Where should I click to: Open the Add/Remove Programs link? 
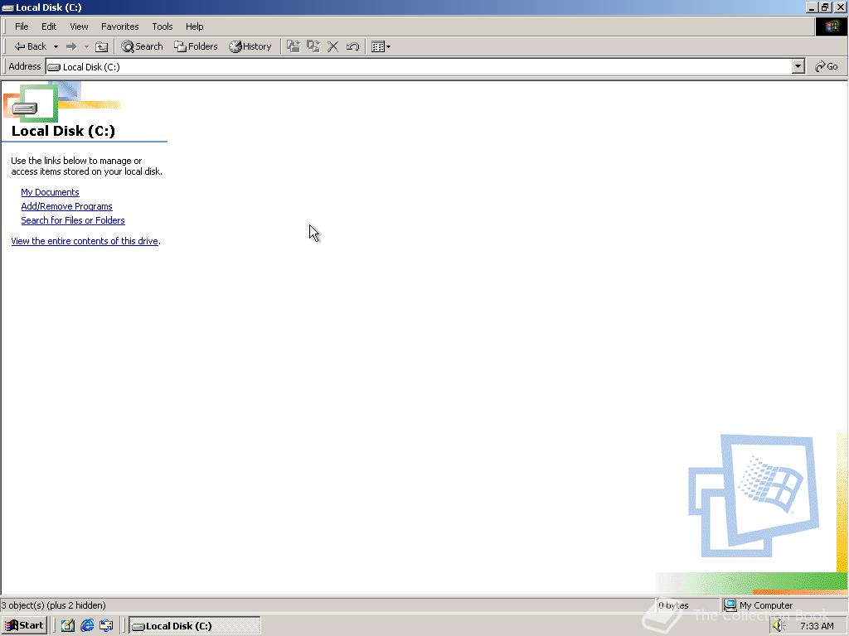(x=66, y=206)
